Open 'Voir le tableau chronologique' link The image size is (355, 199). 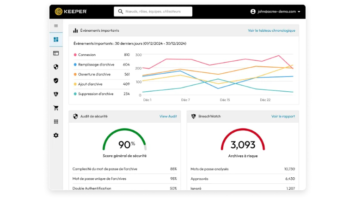click(x=271, y=30)
